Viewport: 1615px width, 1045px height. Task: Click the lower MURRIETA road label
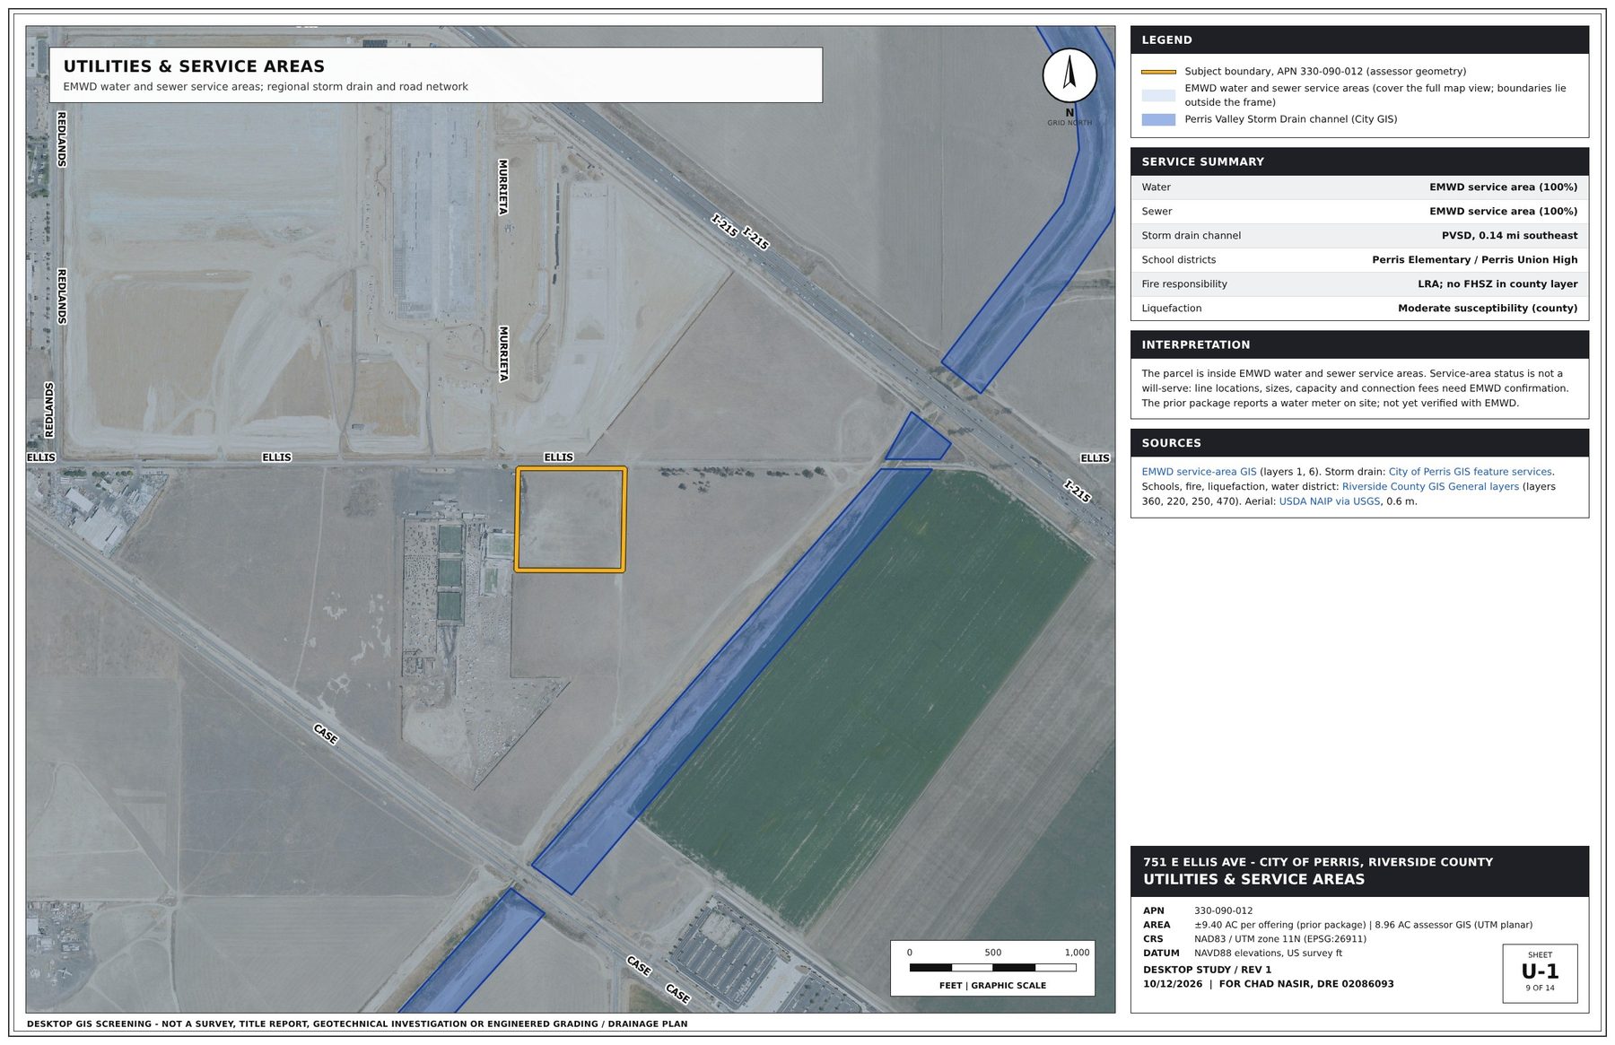click(503, 353)
